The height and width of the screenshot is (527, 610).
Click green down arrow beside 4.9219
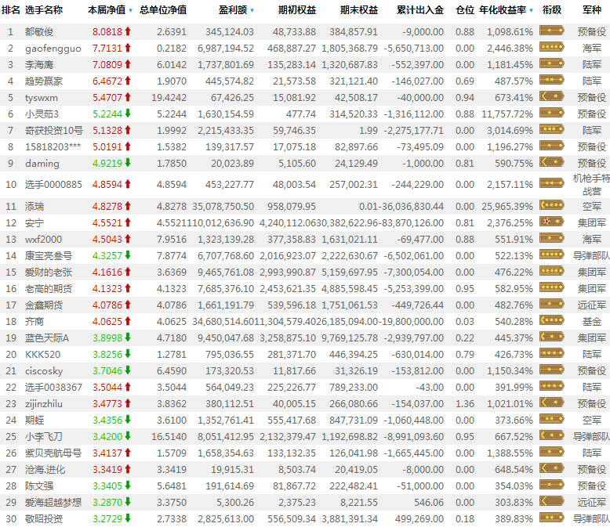(128, 163)
